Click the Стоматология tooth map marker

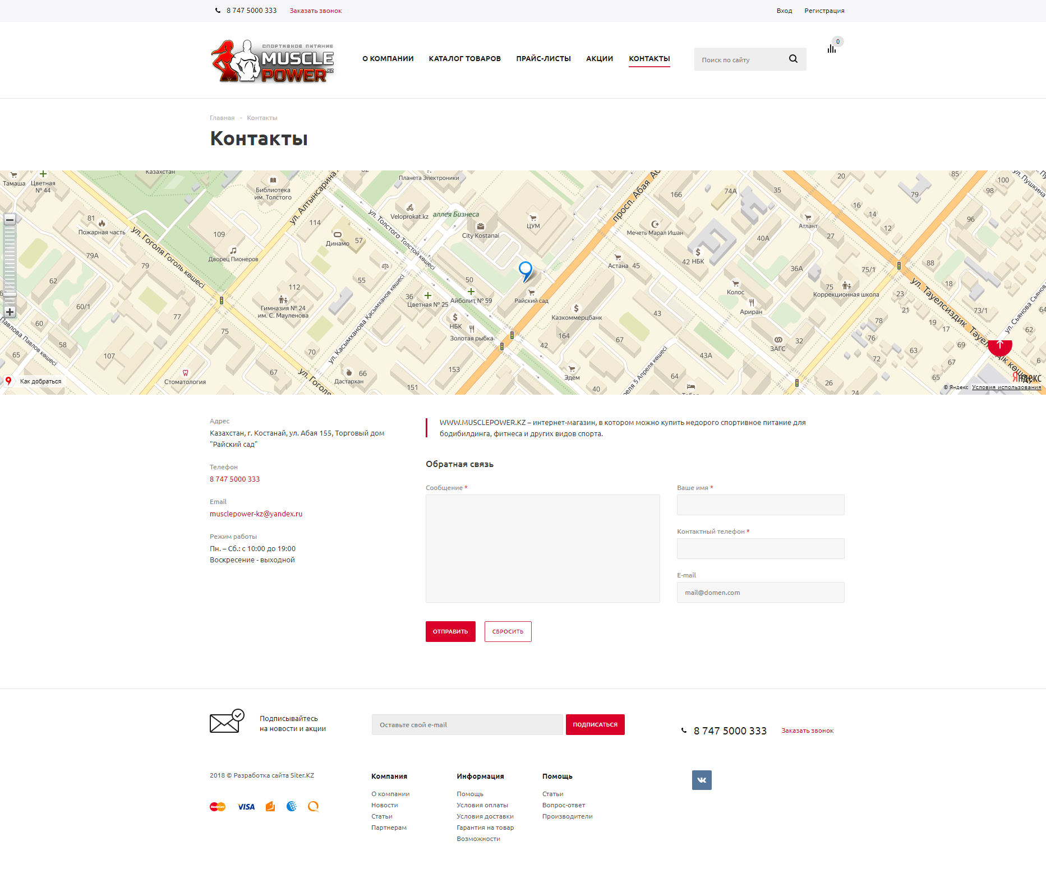pyautogui.click(x=185, y=373)
